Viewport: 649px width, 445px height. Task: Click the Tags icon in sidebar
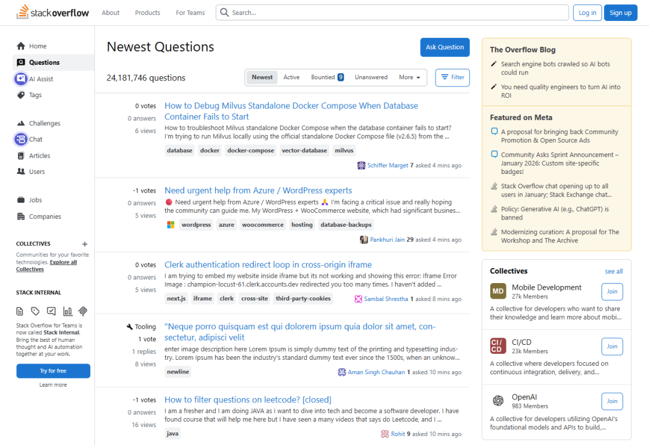tap(20, 95)
